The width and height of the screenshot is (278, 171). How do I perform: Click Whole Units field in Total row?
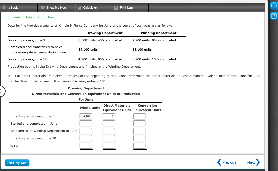tap(86, 146)
